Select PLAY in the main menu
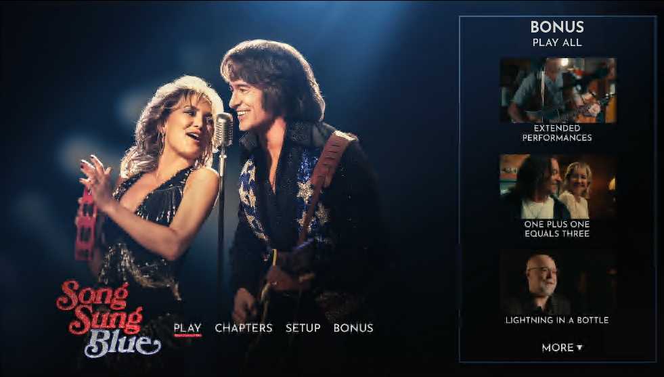The height and width of the screenshot is (377, 664). 187,328
